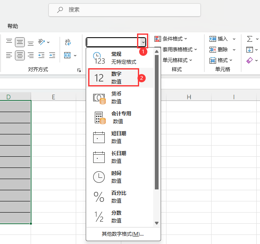Click the wrap text icon

click(x=67, y=42)
